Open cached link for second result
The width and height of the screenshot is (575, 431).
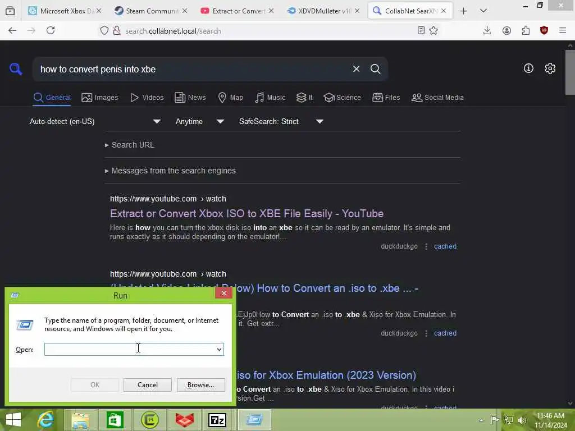[445, 333]
